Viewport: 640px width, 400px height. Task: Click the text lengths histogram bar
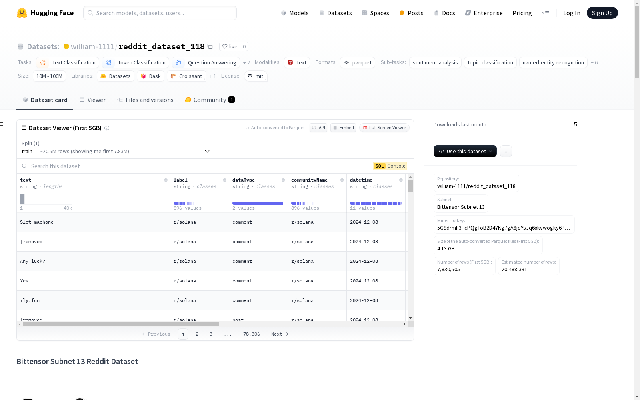[22, 199]
